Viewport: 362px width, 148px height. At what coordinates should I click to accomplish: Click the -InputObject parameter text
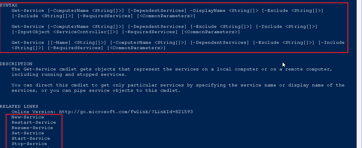[32, 32]
